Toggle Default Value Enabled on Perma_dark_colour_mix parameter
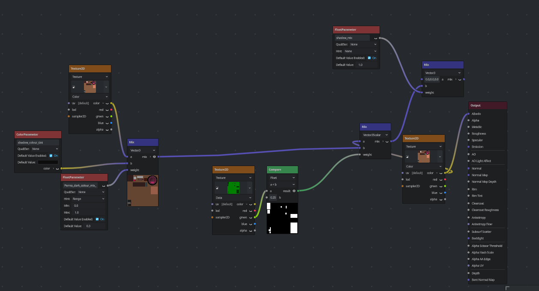Screen dimensions: 539x291 click(x=97, y=219)
